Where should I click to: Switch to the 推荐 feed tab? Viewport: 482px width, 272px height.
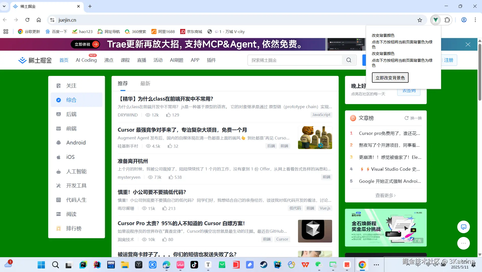tap(123, 83)
